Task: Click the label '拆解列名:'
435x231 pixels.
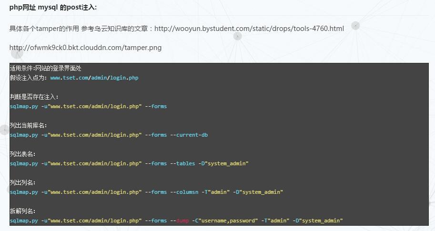Action: (x=22, y=211)
